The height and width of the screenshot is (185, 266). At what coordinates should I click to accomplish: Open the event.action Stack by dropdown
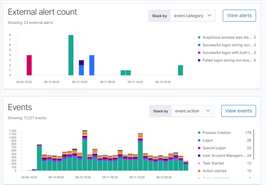click(x=192, y=111)
